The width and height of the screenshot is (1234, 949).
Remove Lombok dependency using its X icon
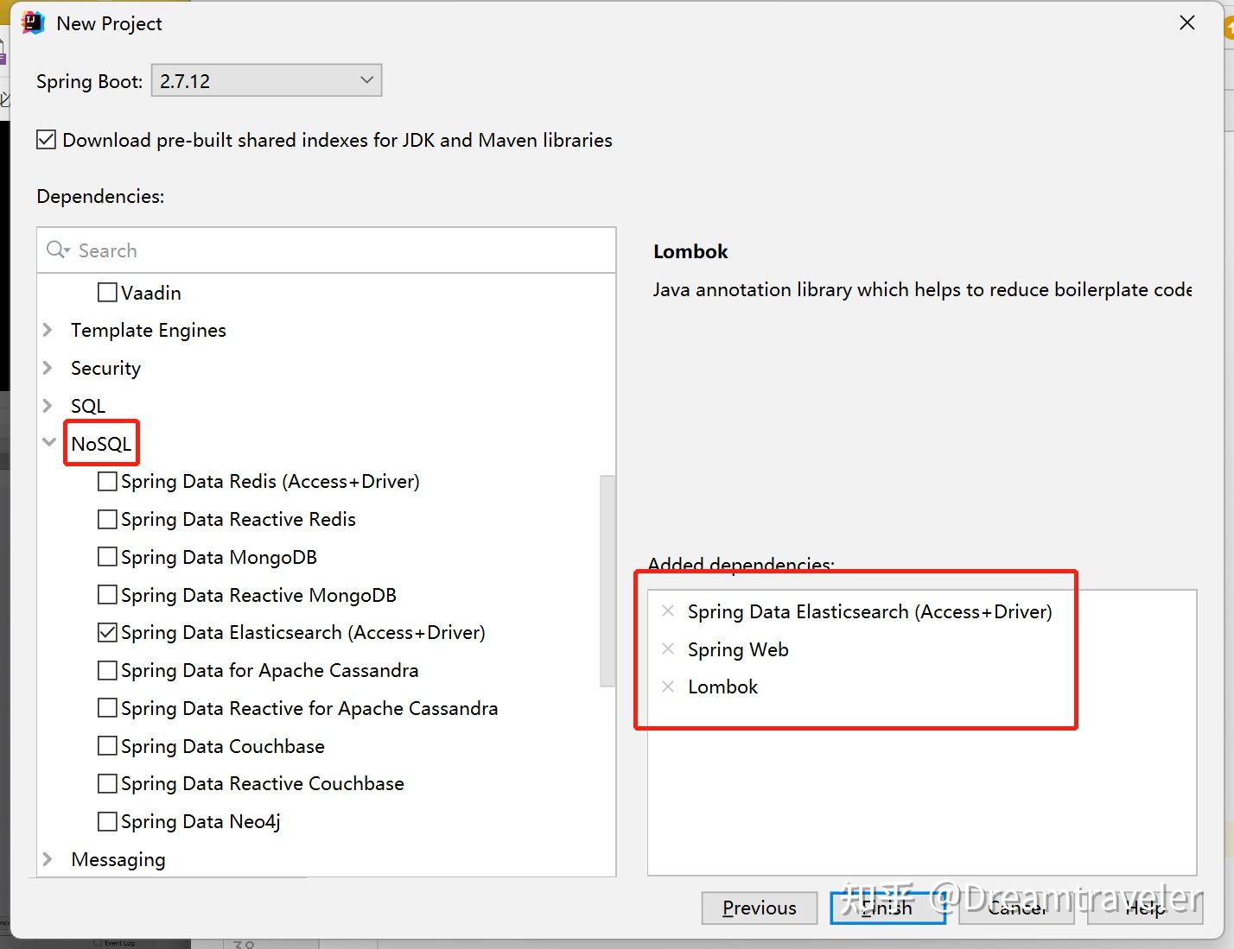click(667, 686)
